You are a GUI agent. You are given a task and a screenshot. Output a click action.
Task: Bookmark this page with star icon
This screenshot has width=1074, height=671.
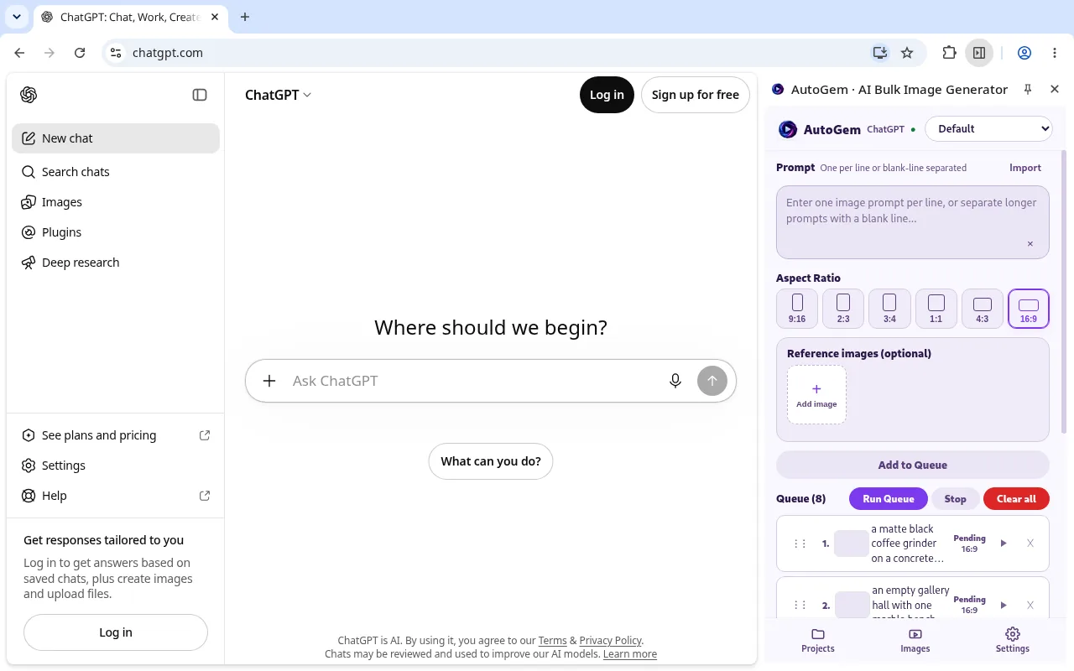pos(907,53)
